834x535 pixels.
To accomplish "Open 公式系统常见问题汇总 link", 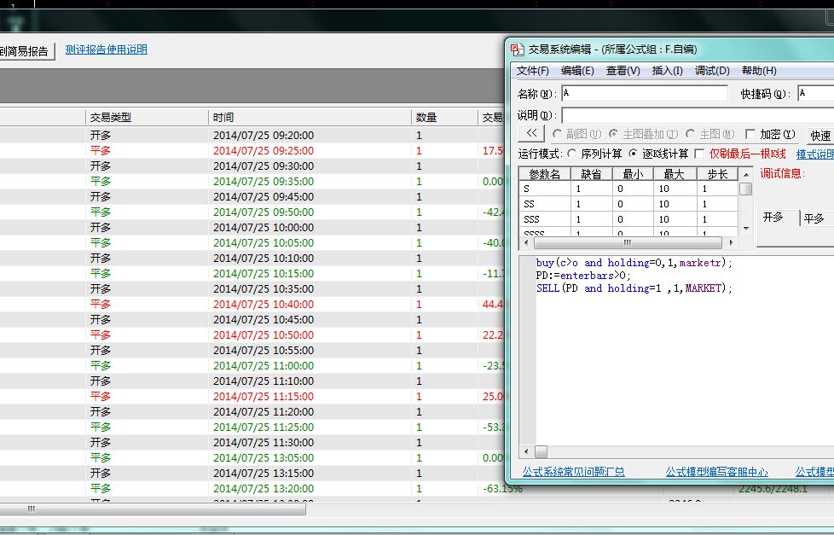I will click(573, 472).
